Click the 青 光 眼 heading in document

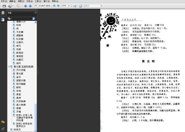(x=148, y=61)
